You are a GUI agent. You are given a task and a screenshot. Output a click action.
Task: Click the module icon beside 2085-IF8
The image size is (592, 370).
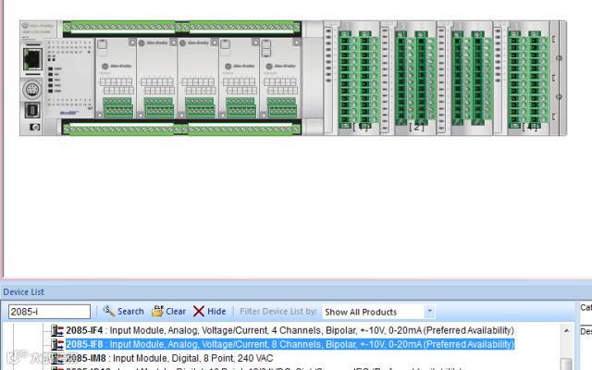57,344
